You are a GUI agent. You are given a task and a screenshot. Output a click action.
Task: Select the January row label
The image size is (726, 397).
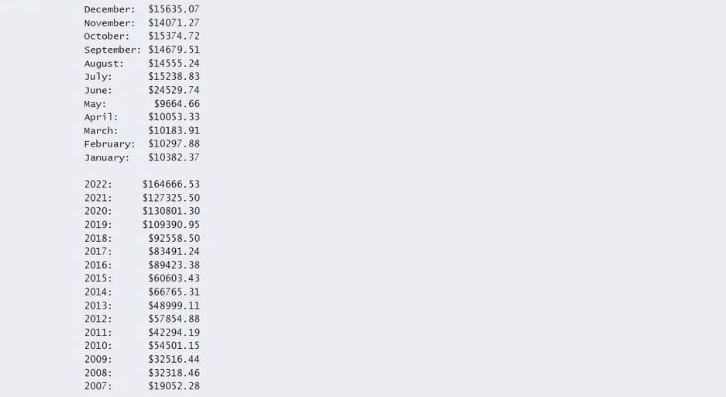(x=107, y=157)
